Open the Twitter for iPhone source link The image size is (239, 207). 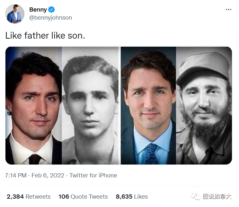93,175
